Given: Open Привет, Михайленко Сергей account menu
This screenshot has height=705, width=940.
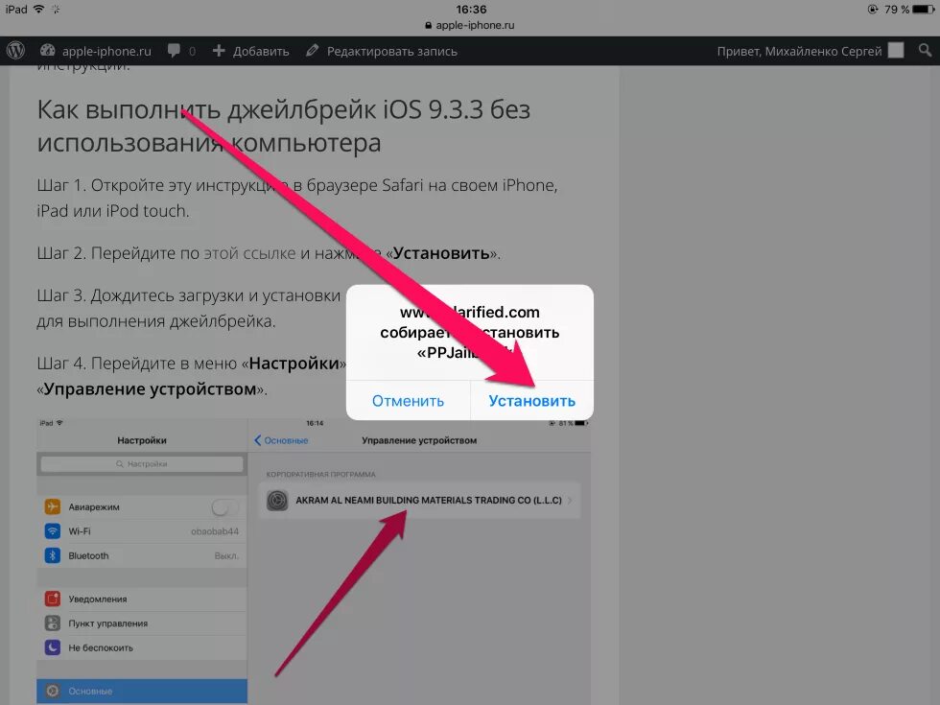Looking at the screenshot, I should pyautogui.click(x=810, y=51).
